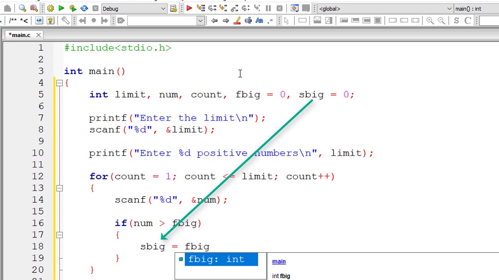Click the wrench configuration icon
The width and height of the screenshot is (499, 280).
pos(65,21)
